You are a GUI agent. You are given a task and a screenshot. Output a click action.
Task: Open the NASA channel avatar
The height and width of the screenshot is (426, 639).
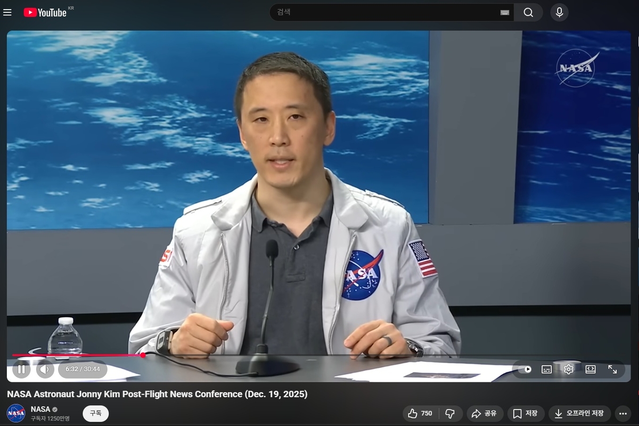(16, 413)
